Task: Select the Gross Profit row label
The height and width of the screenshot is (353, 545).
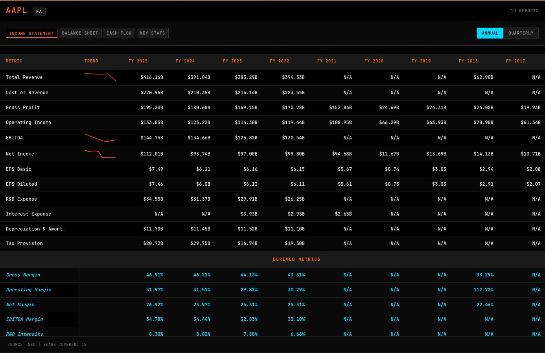Action: point(23,108)
